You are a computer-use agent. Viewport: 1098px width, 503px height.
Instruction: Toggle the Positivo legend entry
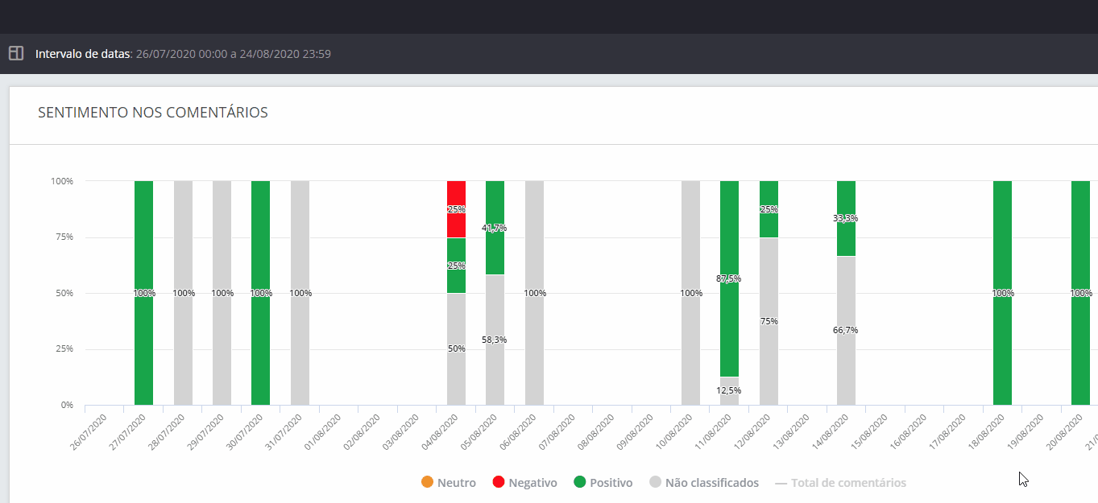[x=603, y=483]
